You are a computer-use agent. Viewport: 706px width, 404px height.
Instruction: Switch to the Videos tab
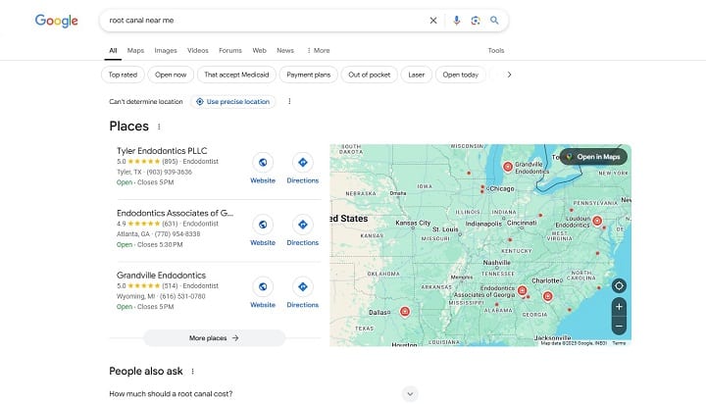click(x=198, y=50)
